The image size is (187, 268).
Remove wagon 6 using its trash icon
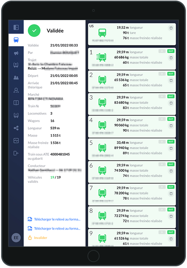[x=171, y=171]
